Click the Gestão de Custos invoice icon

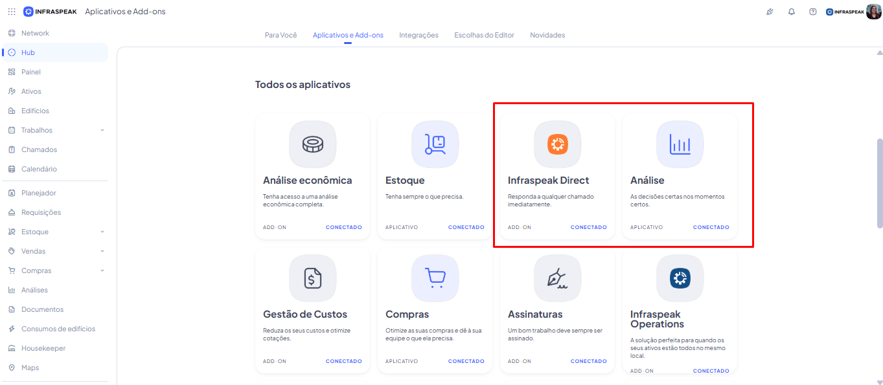pyautogui.click(x=312, y=278)
